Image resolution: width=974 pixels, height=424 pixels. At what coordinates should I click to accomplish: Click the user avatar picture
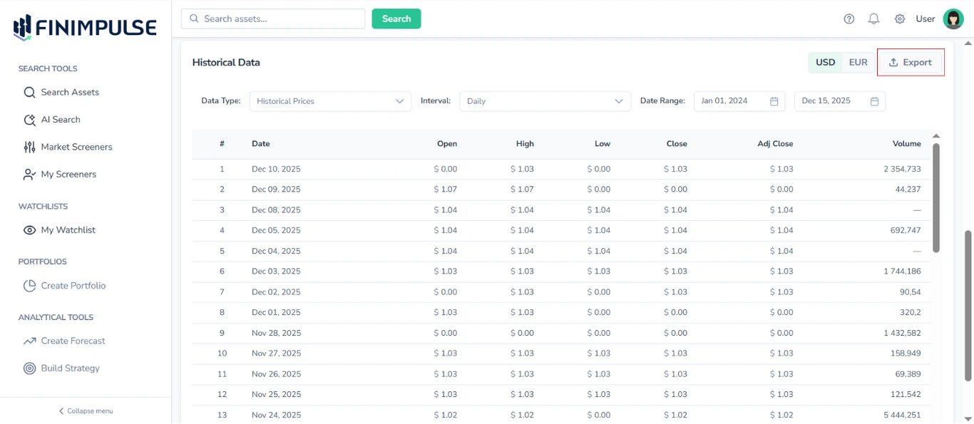953,19
